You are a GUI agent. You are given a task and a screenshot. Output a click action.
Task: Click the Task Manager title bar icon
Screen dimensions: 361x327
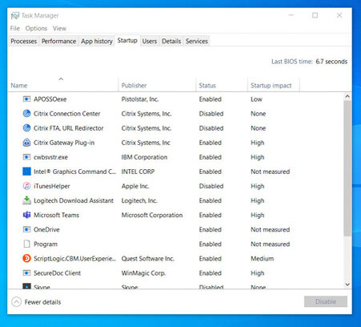[x=15, y=16]
